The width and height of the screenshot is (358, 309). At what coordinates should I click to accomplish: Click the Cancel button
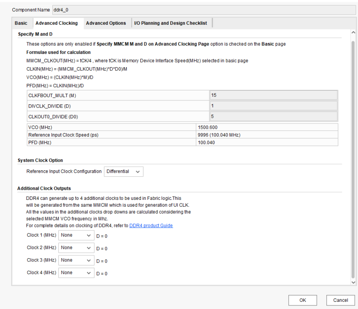(340, 300)
